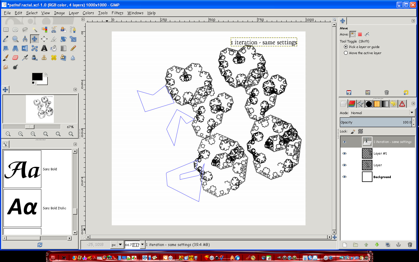
Task: Hide the Background layer
Action: coord(345,177)
